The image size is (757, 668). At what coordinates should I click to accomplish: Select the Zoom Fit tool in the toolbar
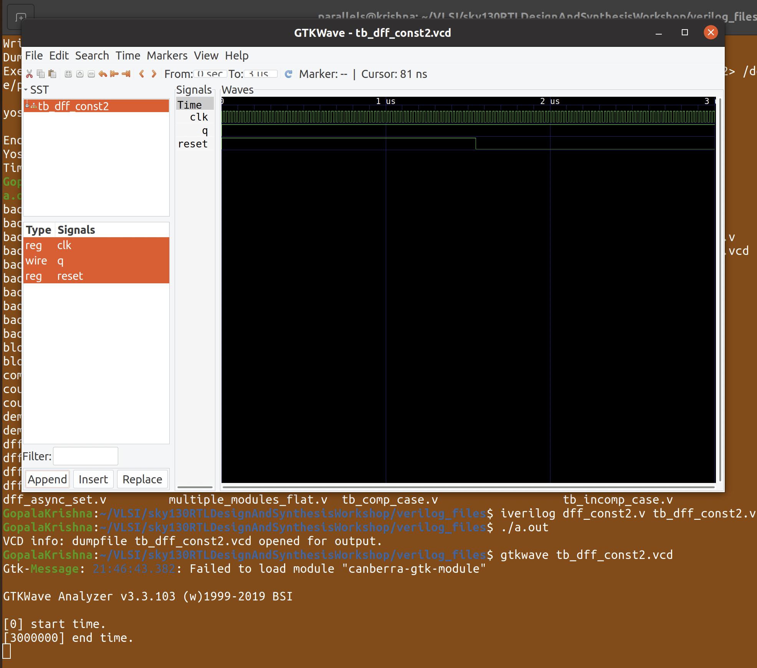click(68, 74)
